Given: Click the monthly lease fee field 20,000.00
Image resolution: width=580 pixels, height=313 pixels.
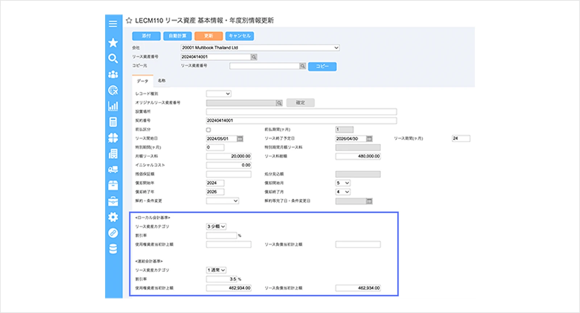Looking at the screenshot, I should click(229, 156).
